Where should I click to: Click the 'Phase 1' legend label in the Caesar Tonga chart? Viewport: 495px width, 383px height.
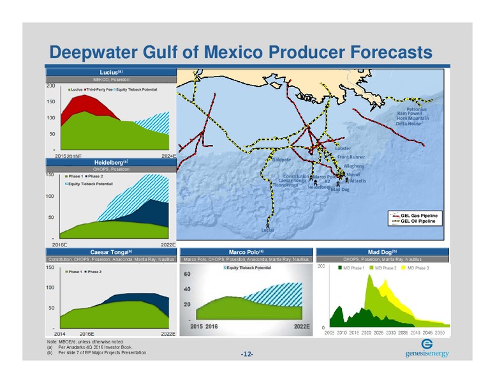[75, 272]
